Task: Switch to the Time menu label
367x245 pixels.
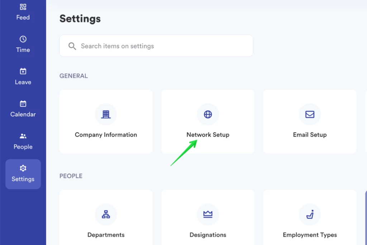Action: click(x=23, y=50)
